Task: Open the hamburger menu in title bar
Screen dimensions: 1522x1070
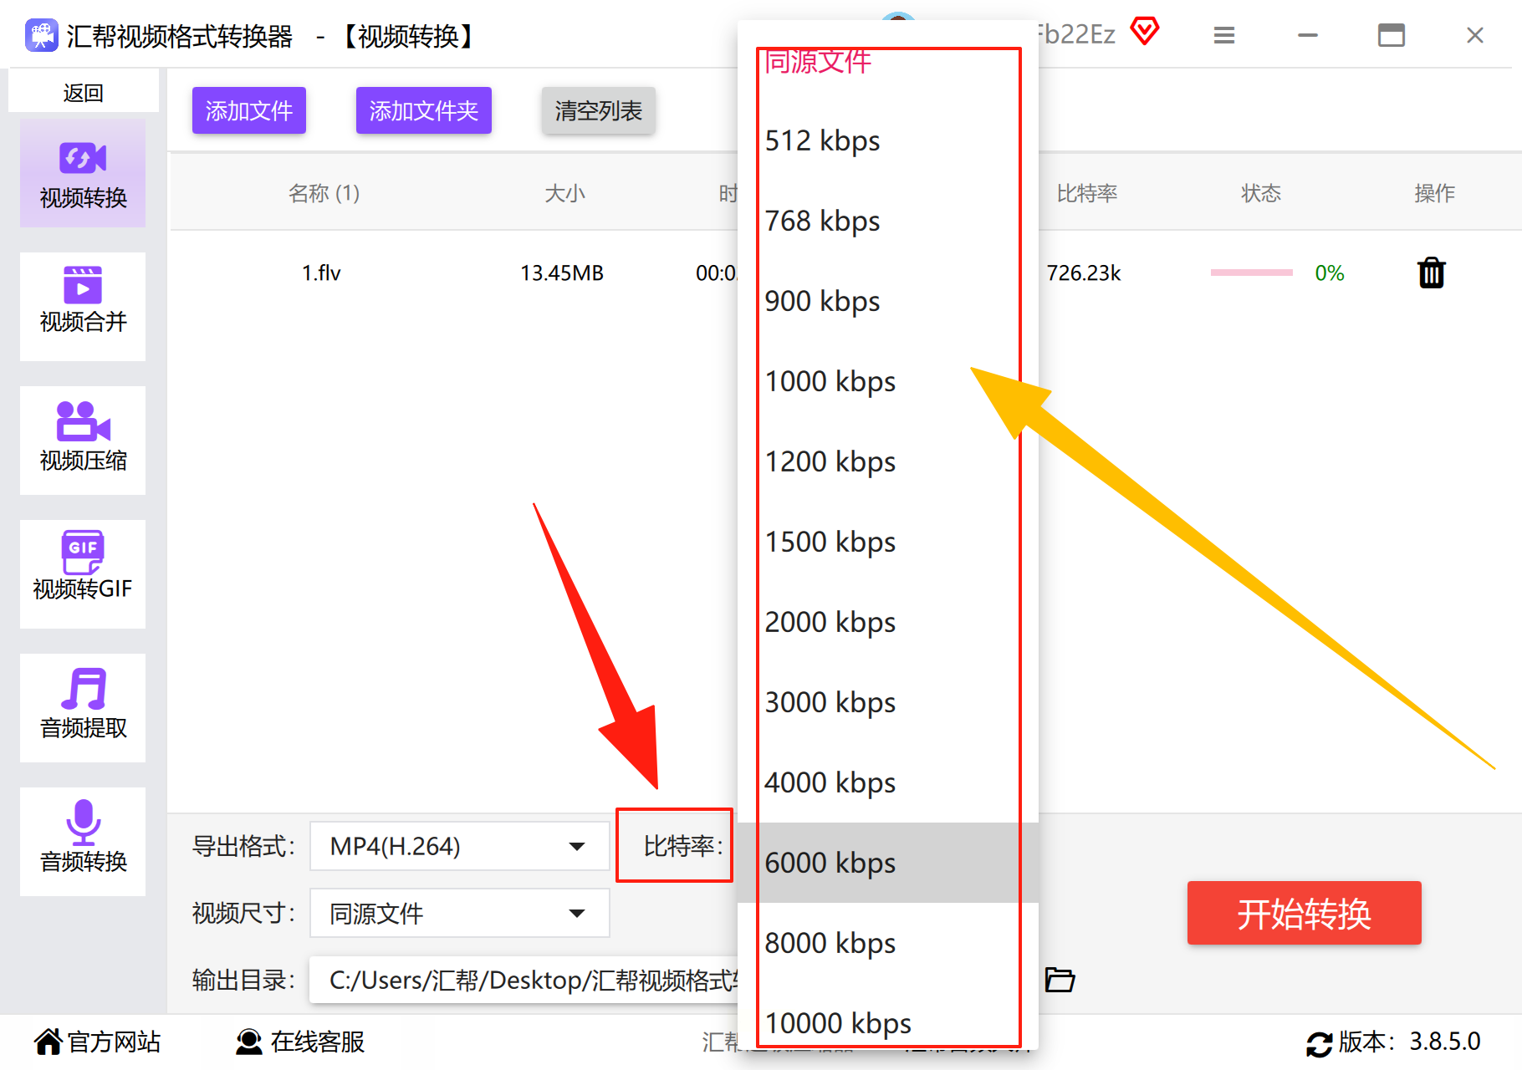Action: tap(1224, 35)
